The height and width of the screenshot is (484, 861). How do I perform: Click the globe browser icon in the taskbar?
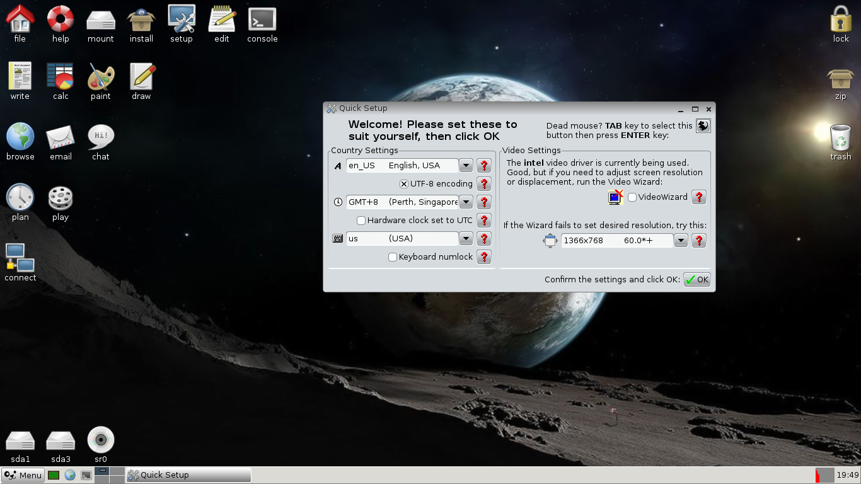[x=70, y=475]
